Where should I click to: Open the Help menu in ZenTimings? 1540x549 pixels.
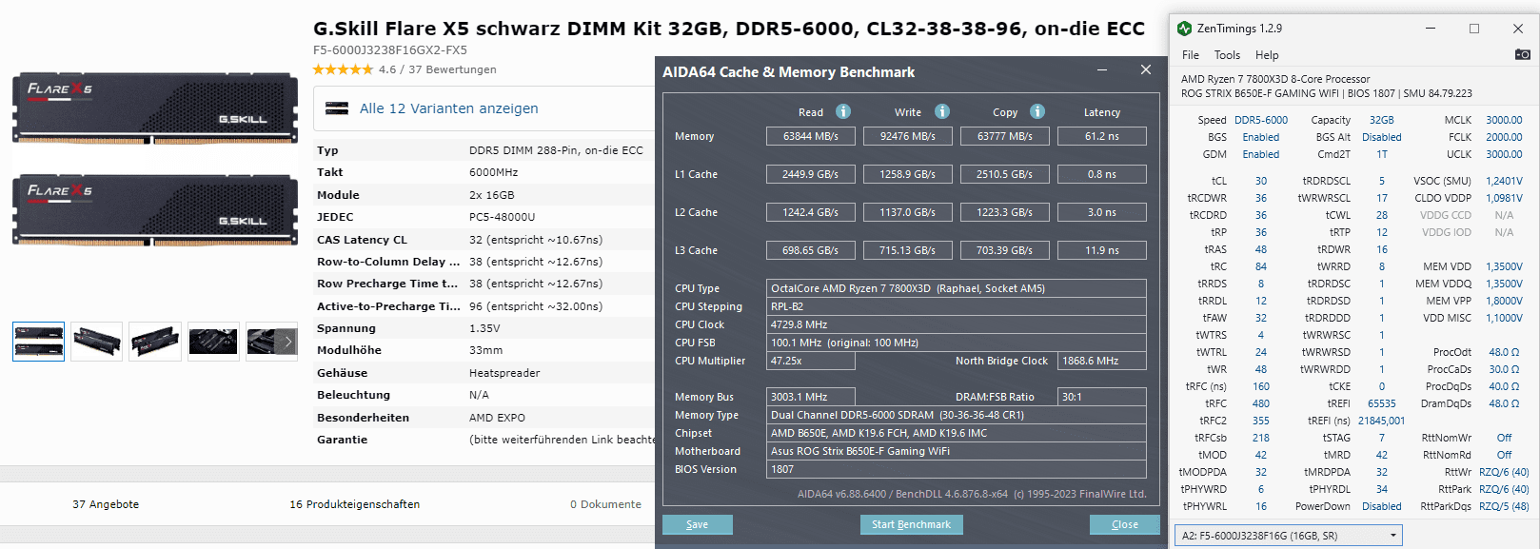pos(1267,55)
